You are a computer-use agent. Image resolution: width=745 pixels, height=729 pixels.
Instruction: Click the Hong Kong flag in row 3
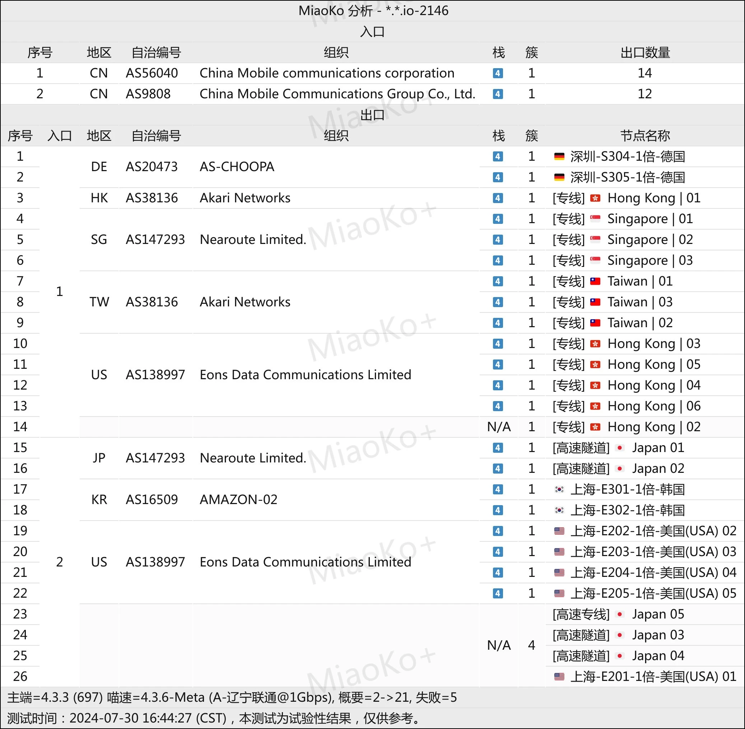[x=595, y=198]
